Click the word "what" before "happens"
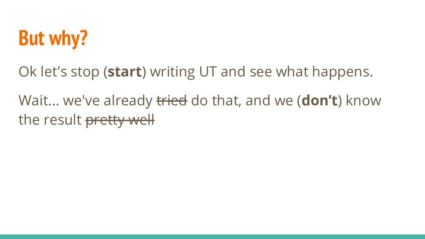425x239 pixels. (292, 71)
